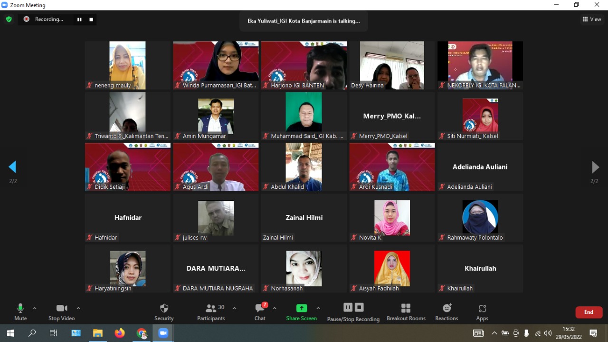Expand audio options arrow next to Mute

click(35, 308)
